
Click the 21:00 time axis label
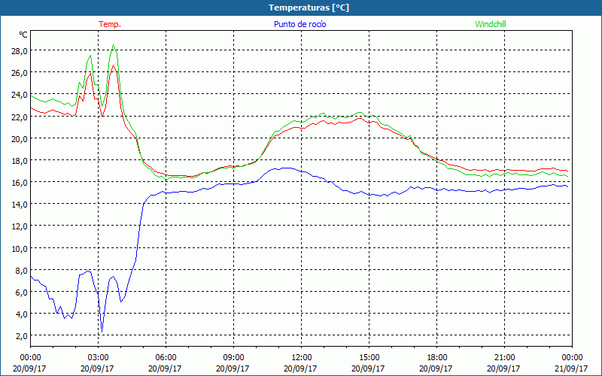tap(504, 358)
